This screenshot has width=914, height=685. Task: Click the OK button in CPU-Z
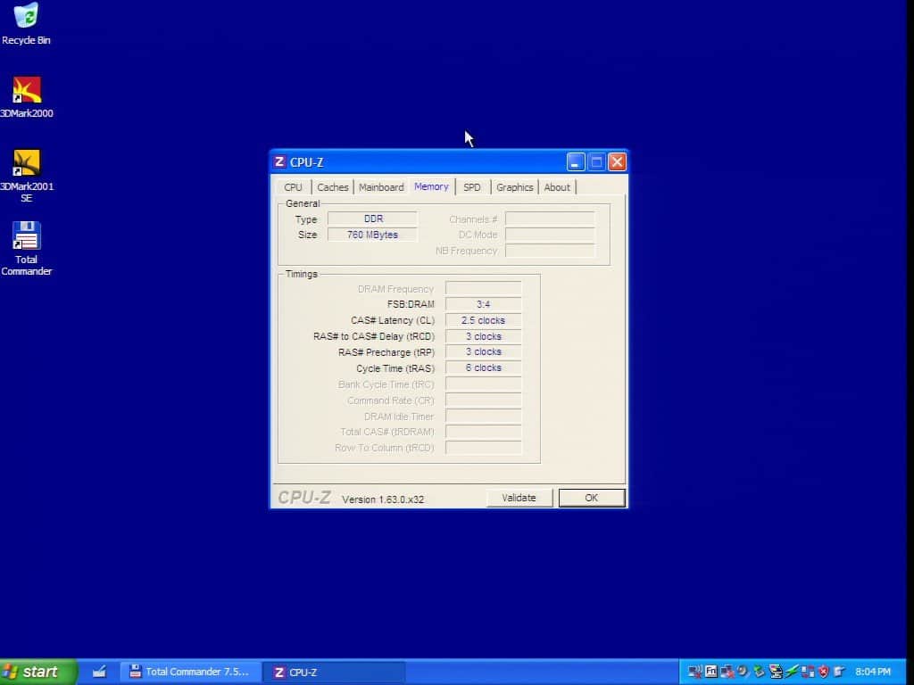point(592,498)
